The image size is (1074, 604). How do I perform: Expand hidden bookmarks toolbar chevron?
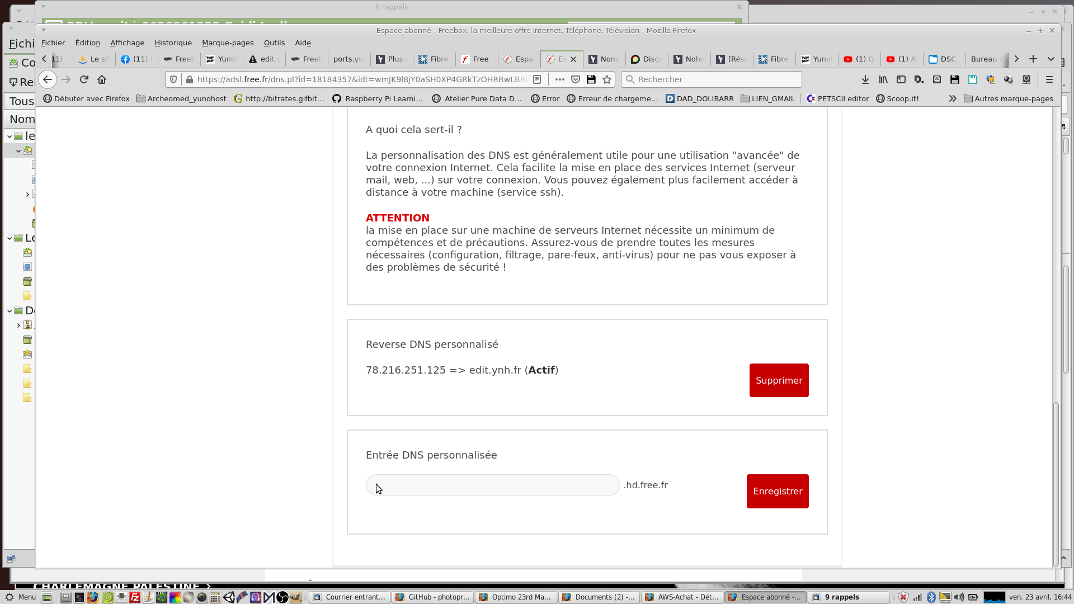point(952,98)
